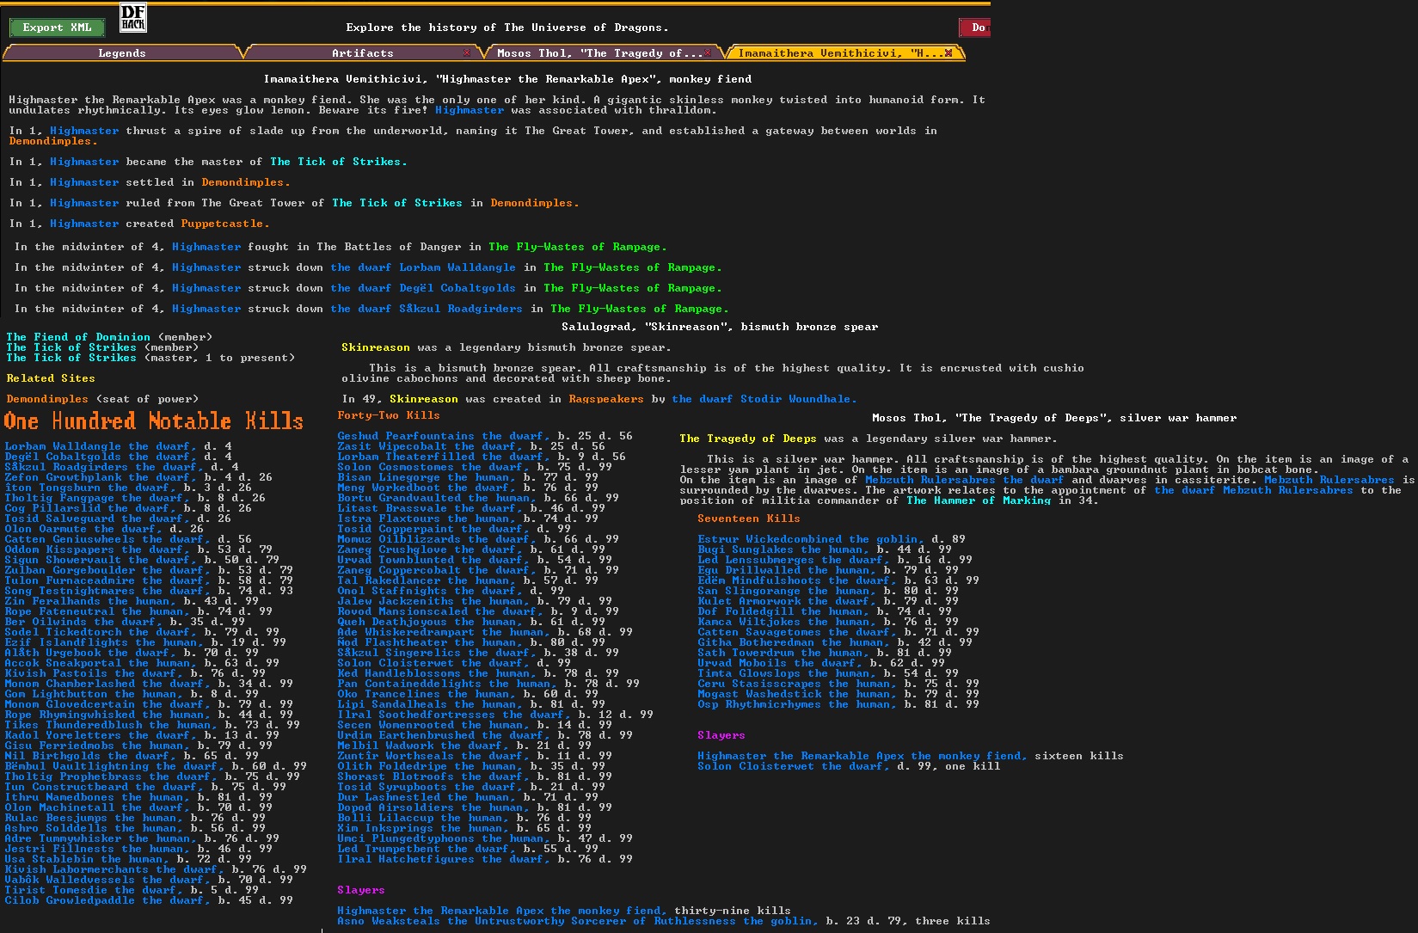Open Mogast Washedstick the human kill entry
This screenshot has width=1418, height=933.
[x=838, y=694]
